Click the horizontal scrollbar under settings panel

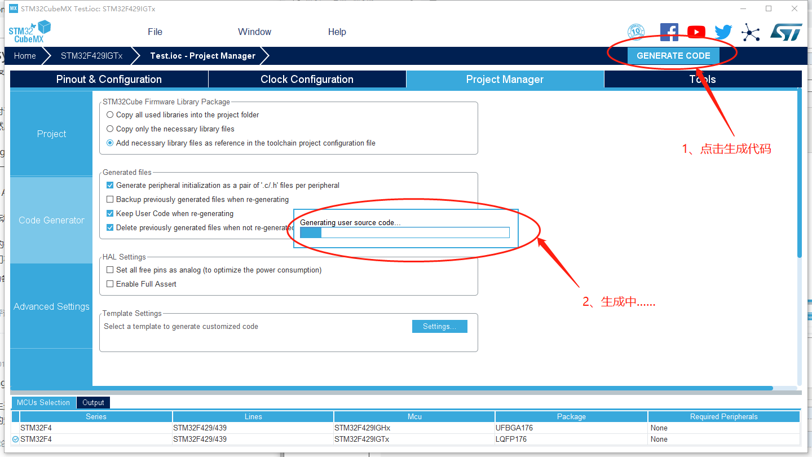coord(391,388)
